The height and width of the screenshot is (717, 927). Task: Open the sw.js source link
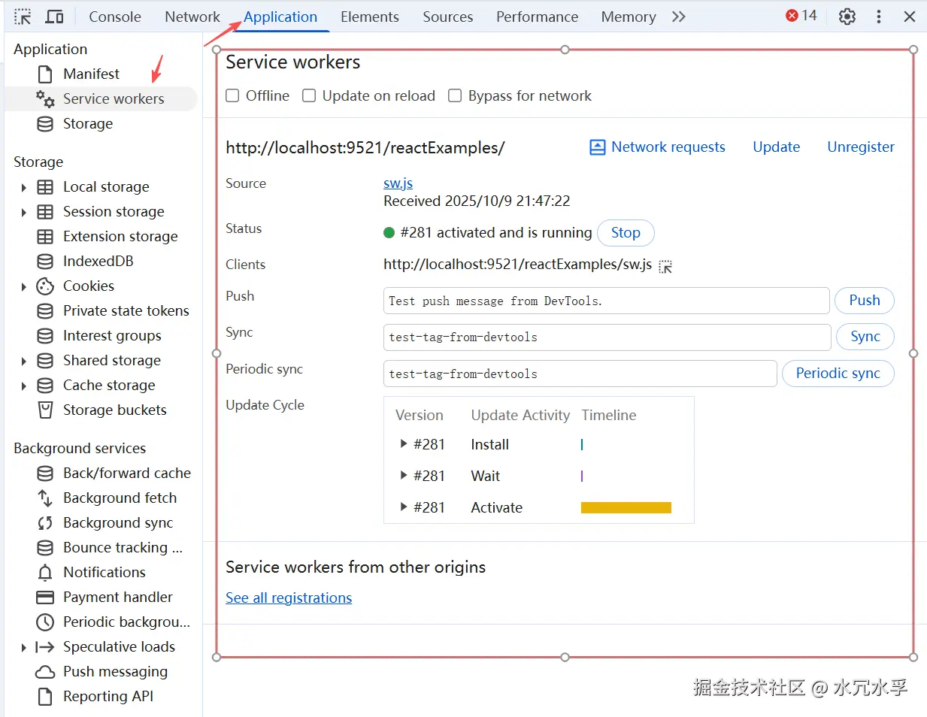point(398,183)
